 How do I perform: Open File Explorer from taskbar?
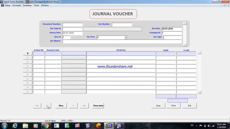(26, 126)
